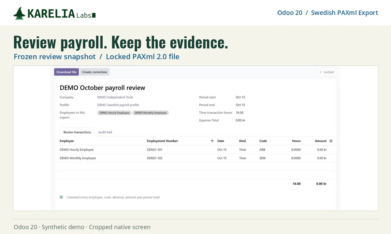
Task: Select the DEMO-101 employment number cell
Action: coord(154,150)
